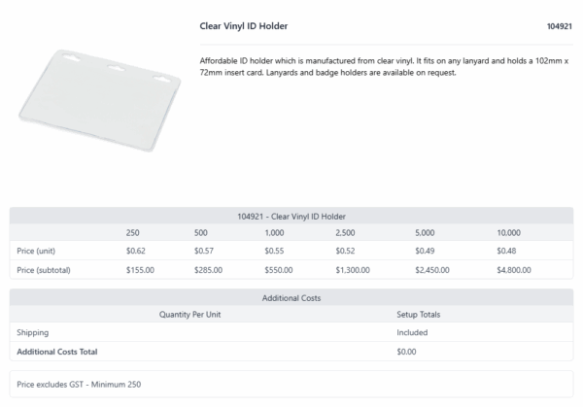Click the $0.49 unit price
Image resolution: width=583 pixels, height=407 pixels.
pos(425,251)
